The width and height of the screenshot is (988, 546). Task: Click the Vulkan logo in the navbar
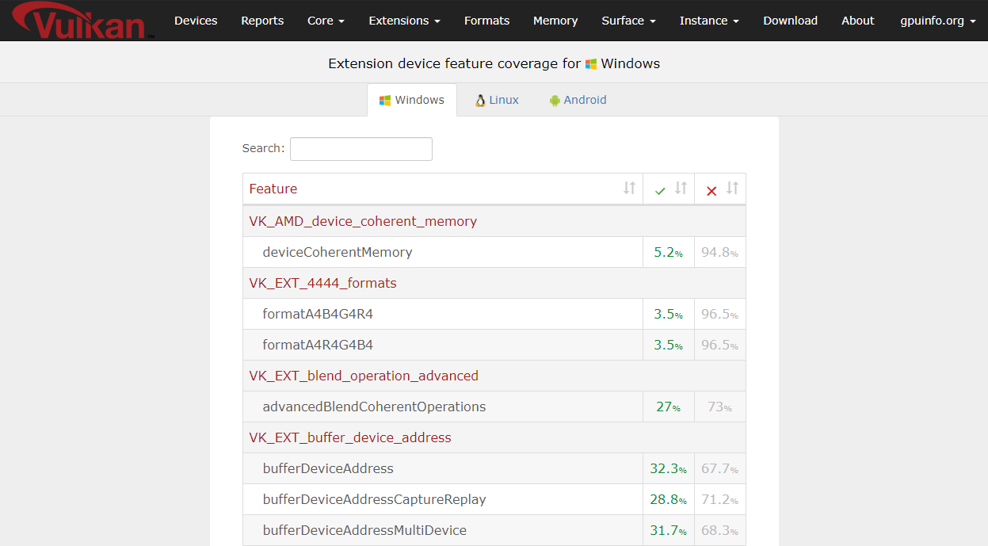[x=83, y=21]
